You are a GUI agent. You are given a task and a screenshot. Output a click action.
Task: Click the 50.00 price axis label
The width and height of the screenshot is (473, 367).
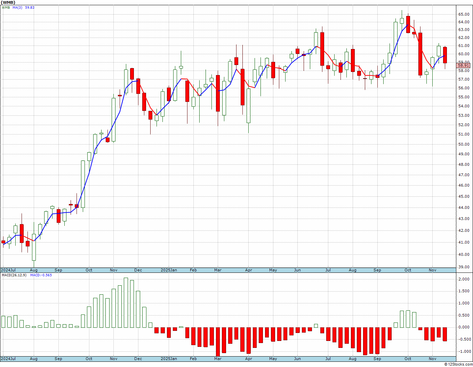[464, 144]
